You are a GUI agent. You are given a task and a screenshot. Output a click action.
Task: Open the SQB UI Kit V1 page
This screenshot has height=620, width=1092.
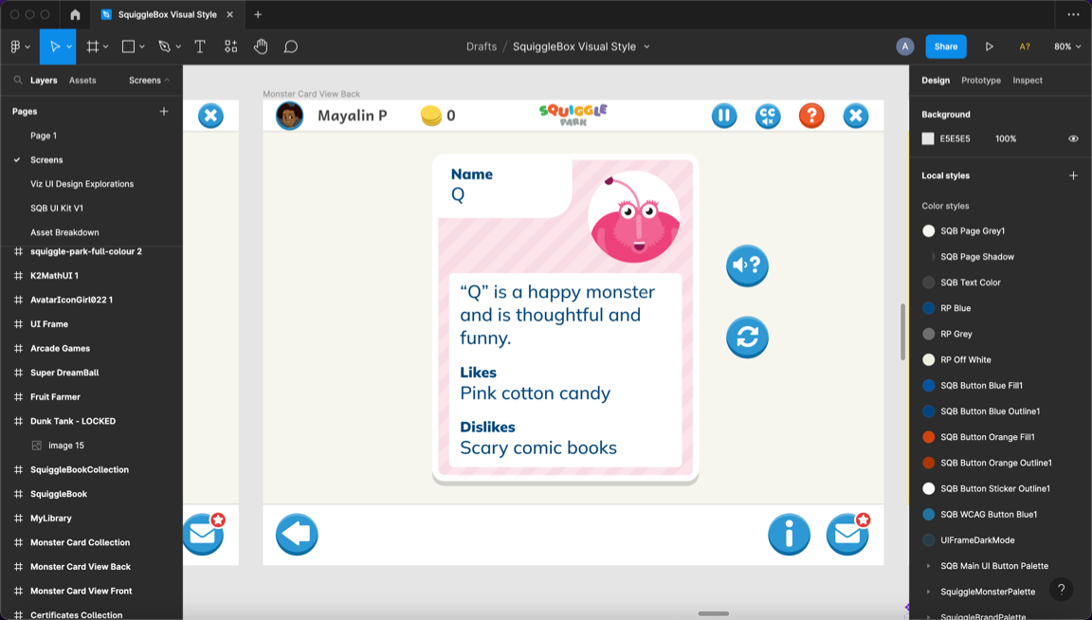tap(57, 209)
